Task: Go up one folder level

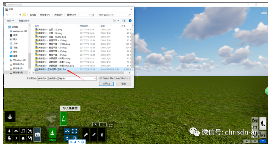Action: coord(20,15)
